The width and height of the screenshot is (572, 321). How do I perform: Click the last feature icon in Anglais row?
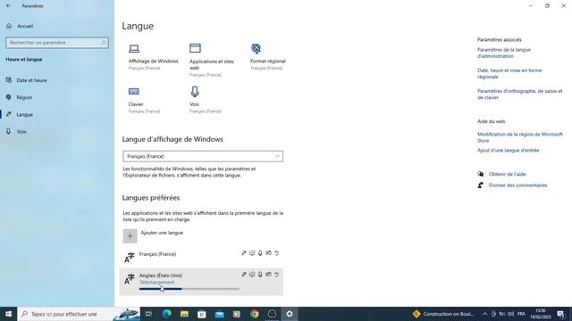coord(277,275)
